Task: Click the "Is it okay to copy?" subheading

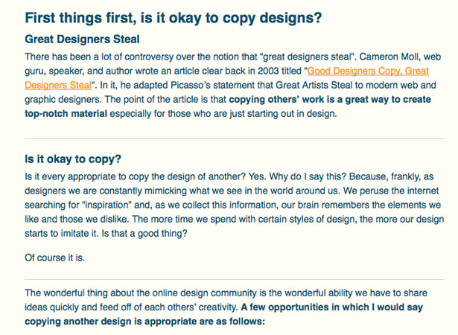Action: point(73,159)
